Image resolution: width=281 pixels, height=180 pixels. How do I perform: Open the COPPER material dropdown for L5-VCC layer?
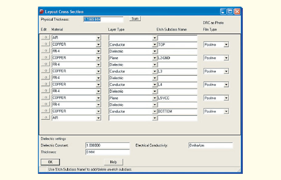tap(98, 98)
